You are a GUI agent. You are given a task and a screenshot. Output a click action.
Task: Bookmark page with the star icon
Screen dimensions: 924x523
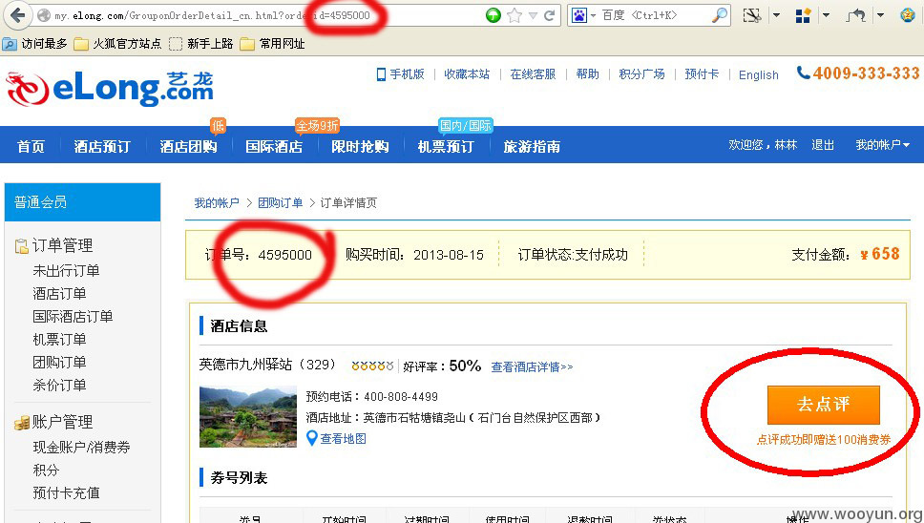[514, 15]
